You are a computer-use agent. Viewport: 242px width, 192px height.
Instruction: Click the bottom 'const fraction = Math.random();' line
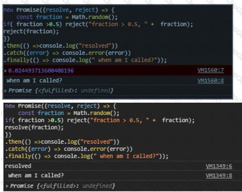[x=69, y=113]
